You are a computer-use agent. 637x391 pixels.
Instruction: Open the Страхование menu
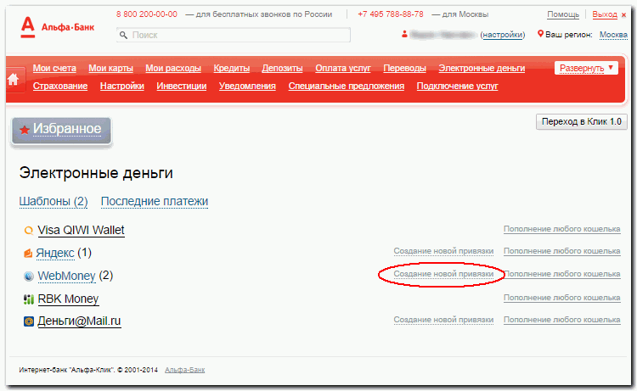tap(60, 86)
